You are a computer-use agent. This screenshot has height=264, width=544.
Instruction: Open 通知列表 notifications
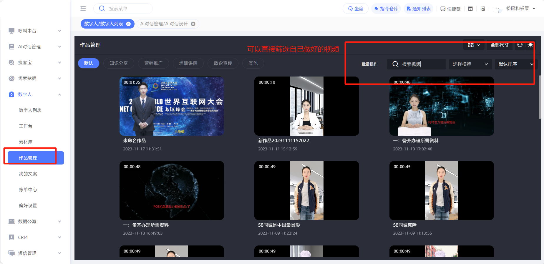tap(418, 9)
